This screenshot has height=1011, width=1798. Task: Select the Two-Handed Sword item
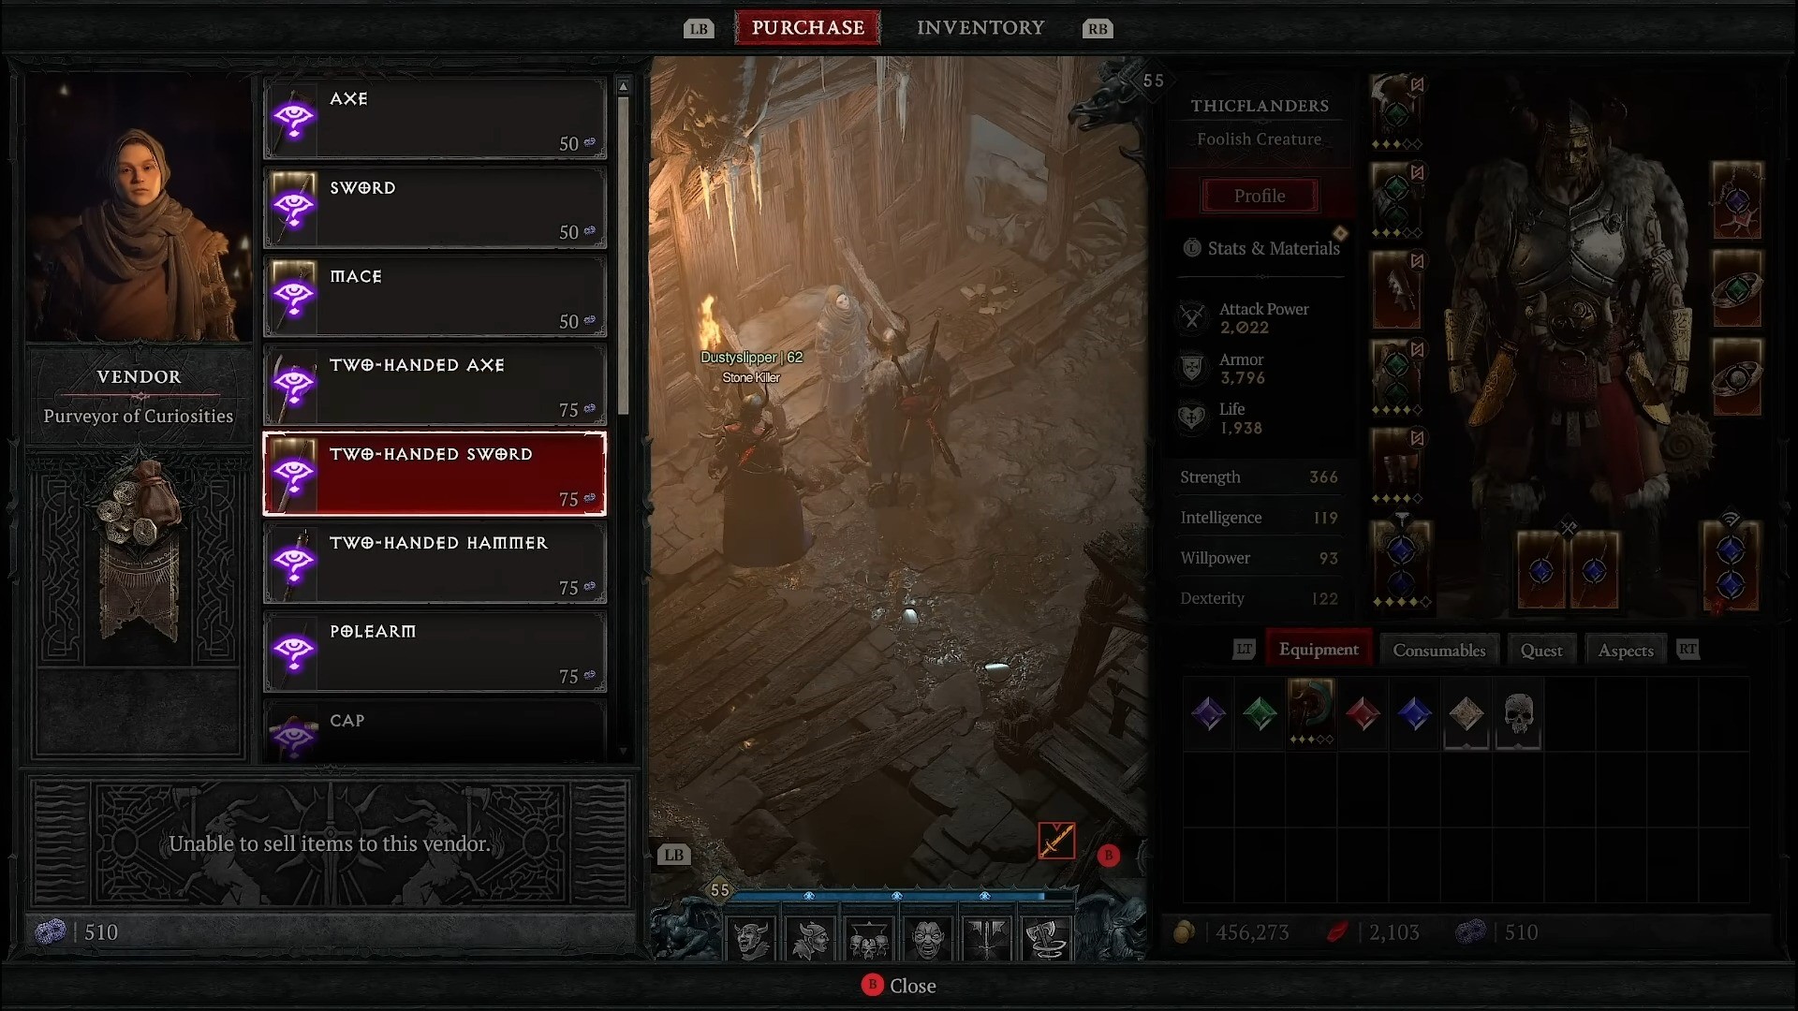click(434, 473)
